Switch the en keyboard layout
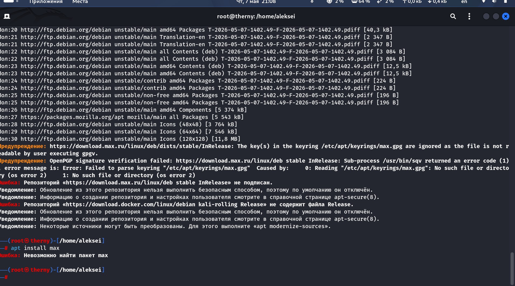The image size is (515, 286). coord(464,2)
